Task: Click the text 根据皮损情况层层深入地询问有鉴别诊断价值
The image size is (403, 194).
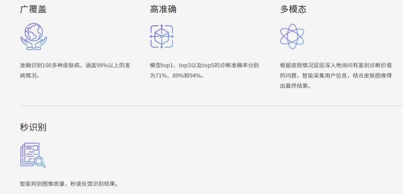Action: click(336, 65)
